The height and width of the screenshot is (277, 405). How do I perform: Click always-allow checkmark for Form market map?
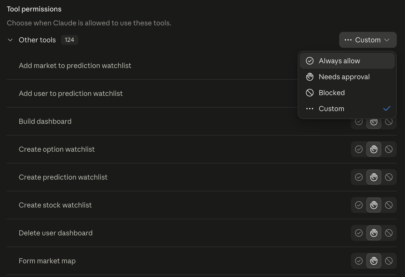point(359,261)
